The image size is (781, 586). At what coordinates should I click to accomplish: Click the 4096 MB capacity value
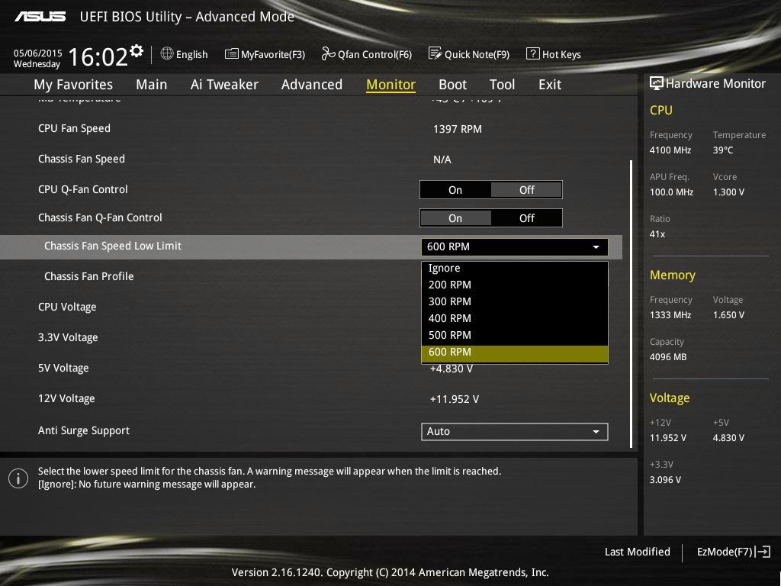pyautogui.click(x=668, y=357)
